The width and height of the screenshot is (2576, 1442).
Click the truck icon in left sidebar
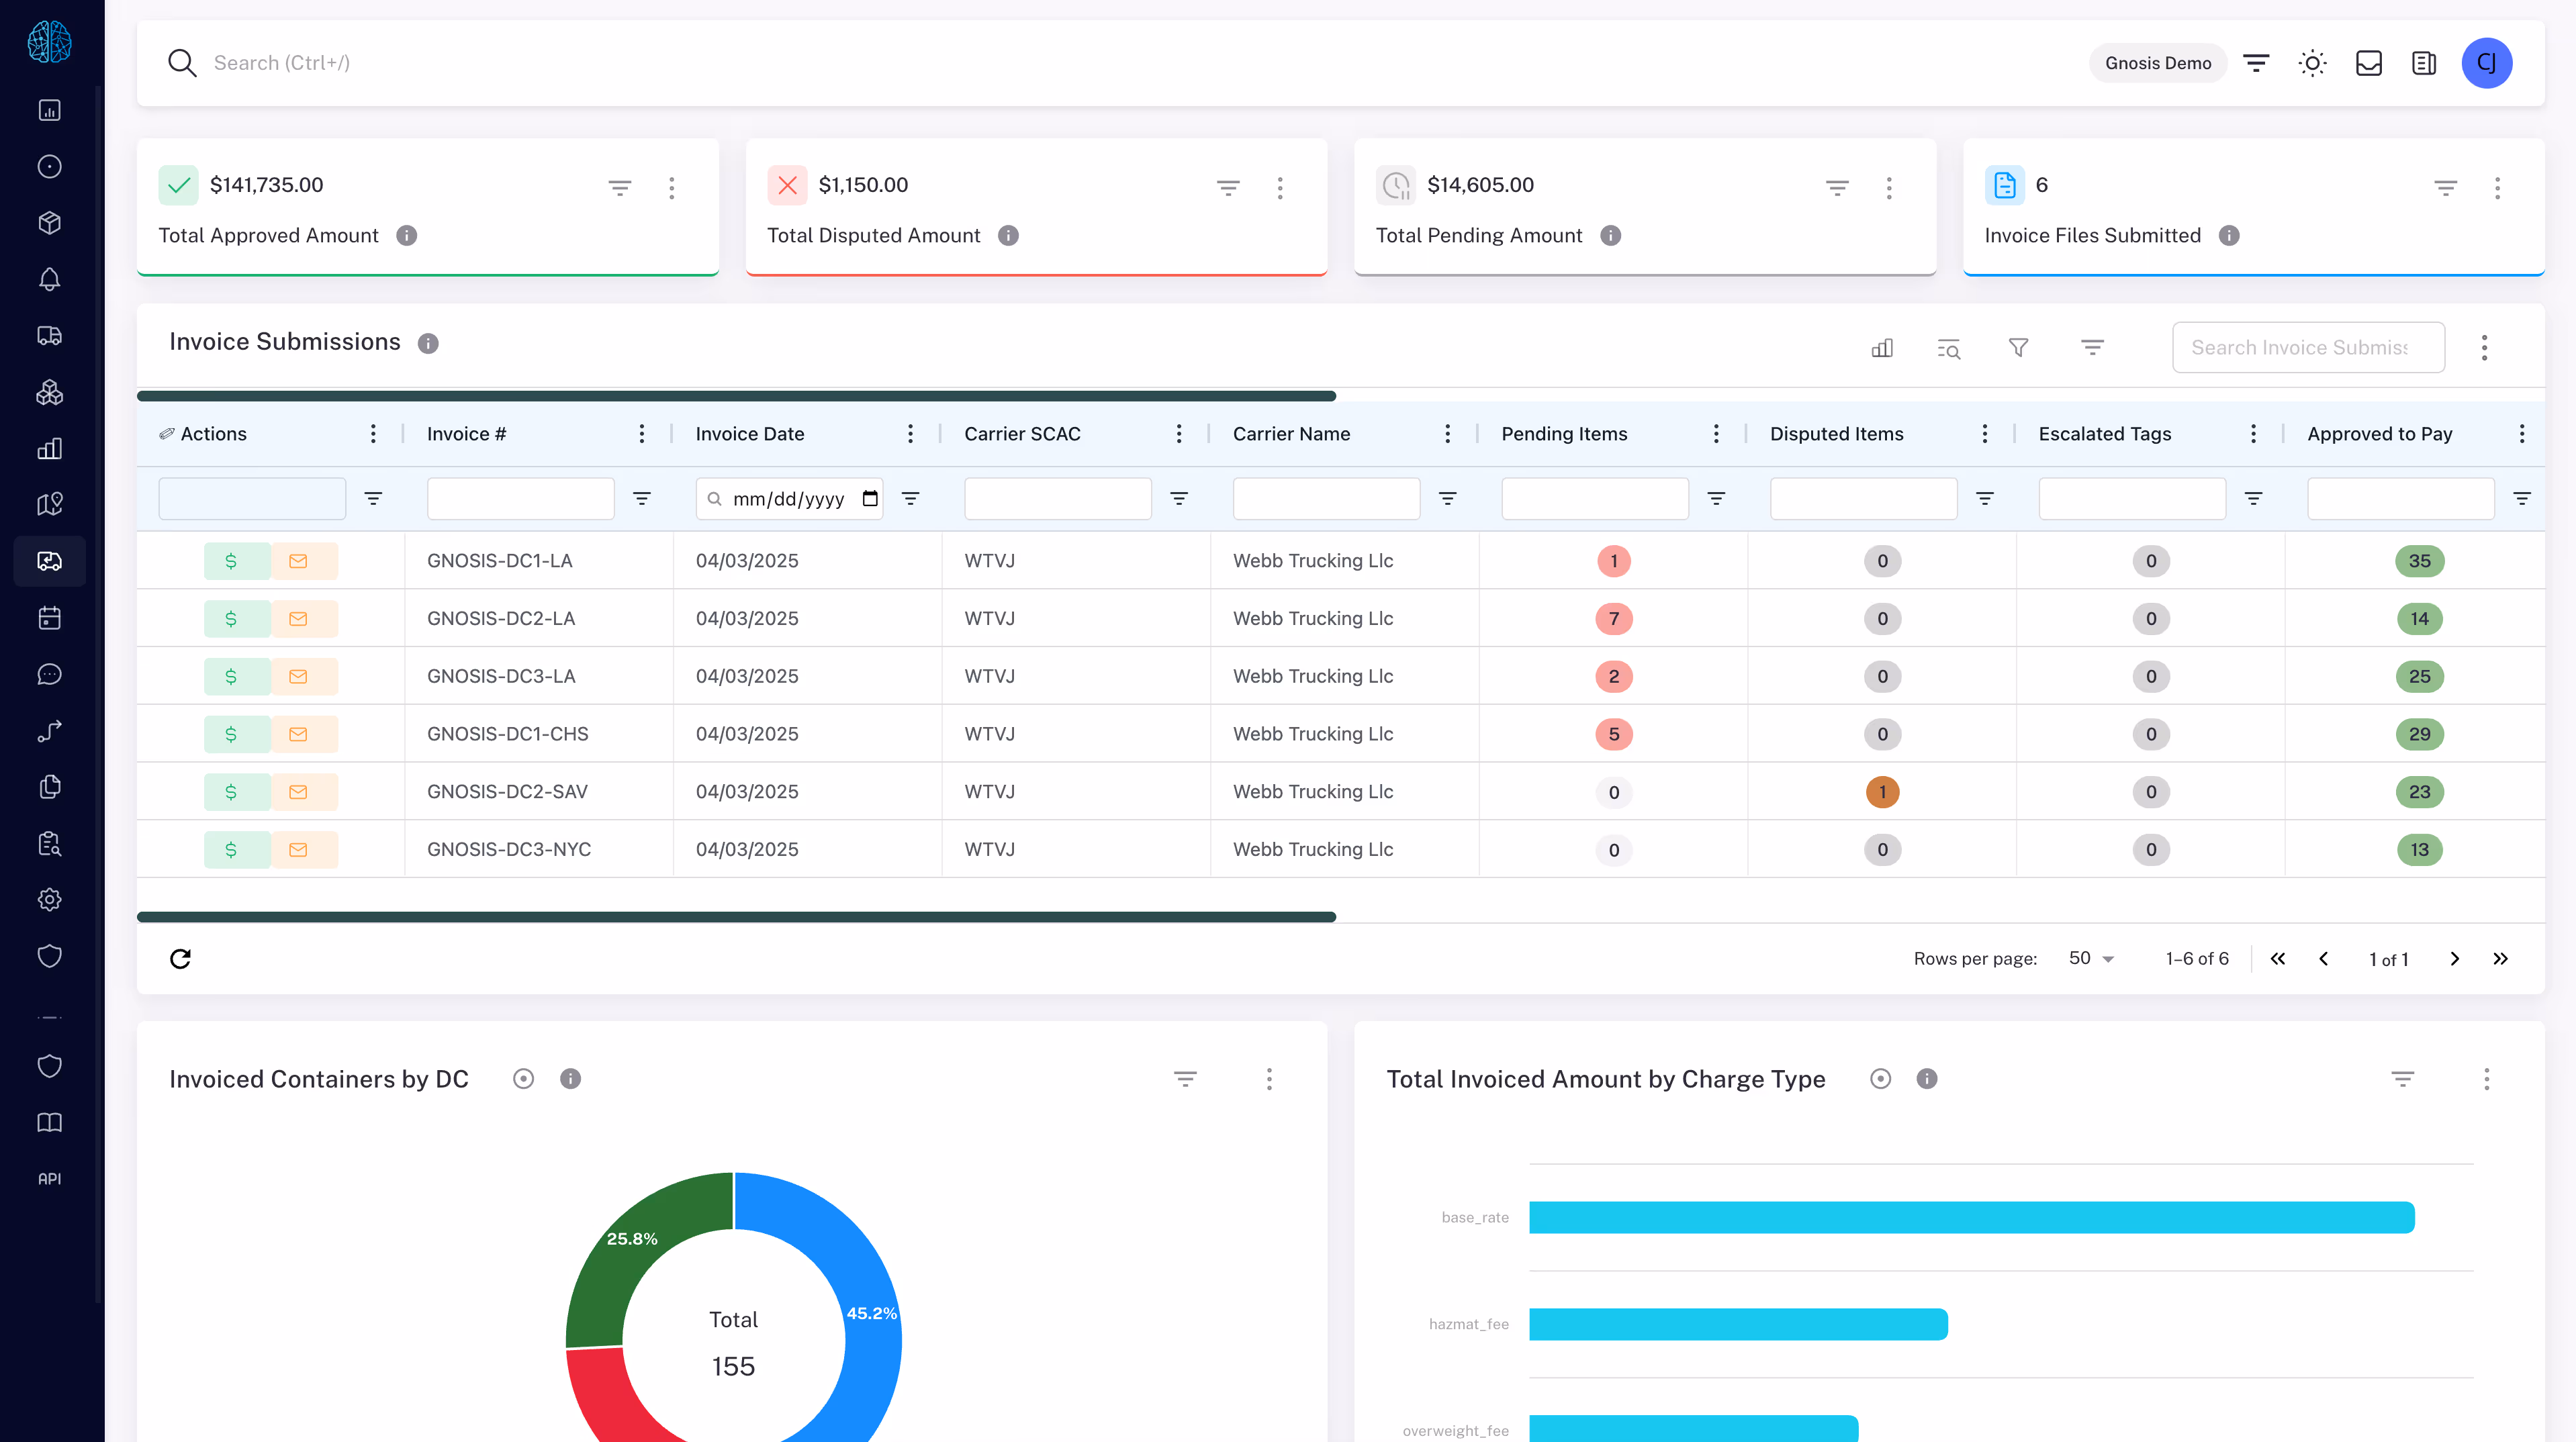coord(49,336)
